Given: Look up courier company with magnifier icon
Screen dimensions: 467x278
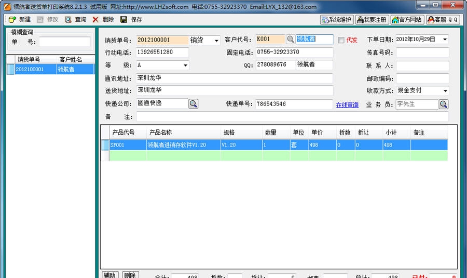Looking at the screenshot, I should coord(194,104).
